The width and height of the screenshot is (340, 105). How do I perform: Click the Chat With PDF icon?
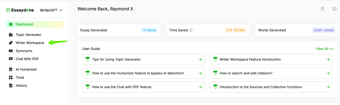(11, 59)
